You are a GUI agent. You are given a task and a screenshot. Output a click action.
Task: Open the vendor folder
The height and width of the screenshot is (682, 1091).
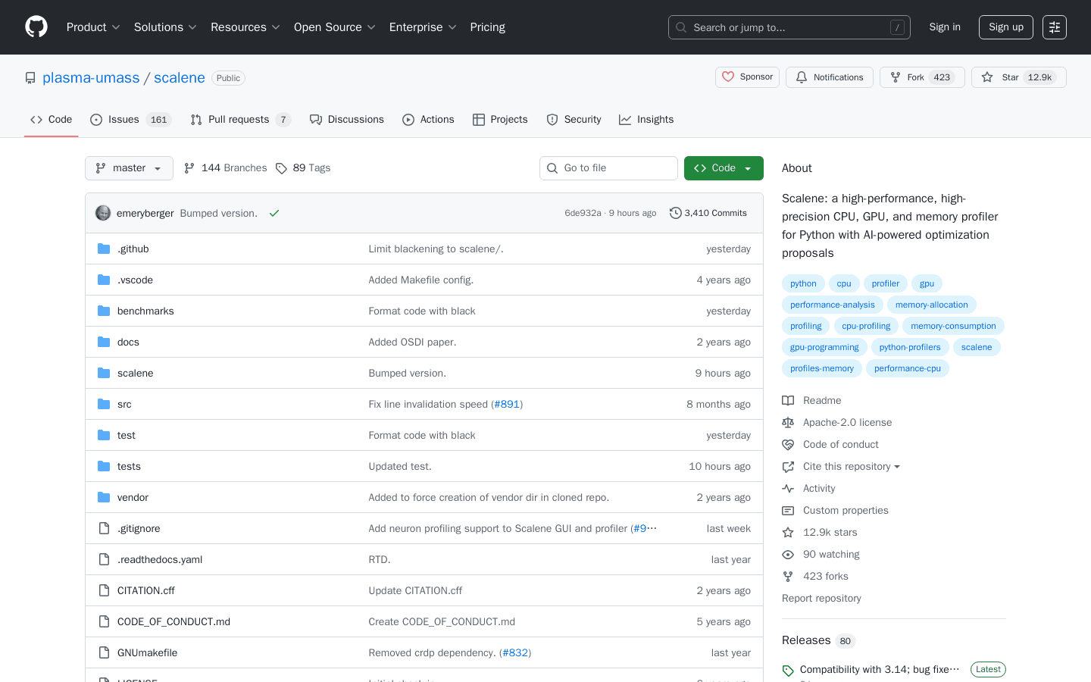[133, 497]
